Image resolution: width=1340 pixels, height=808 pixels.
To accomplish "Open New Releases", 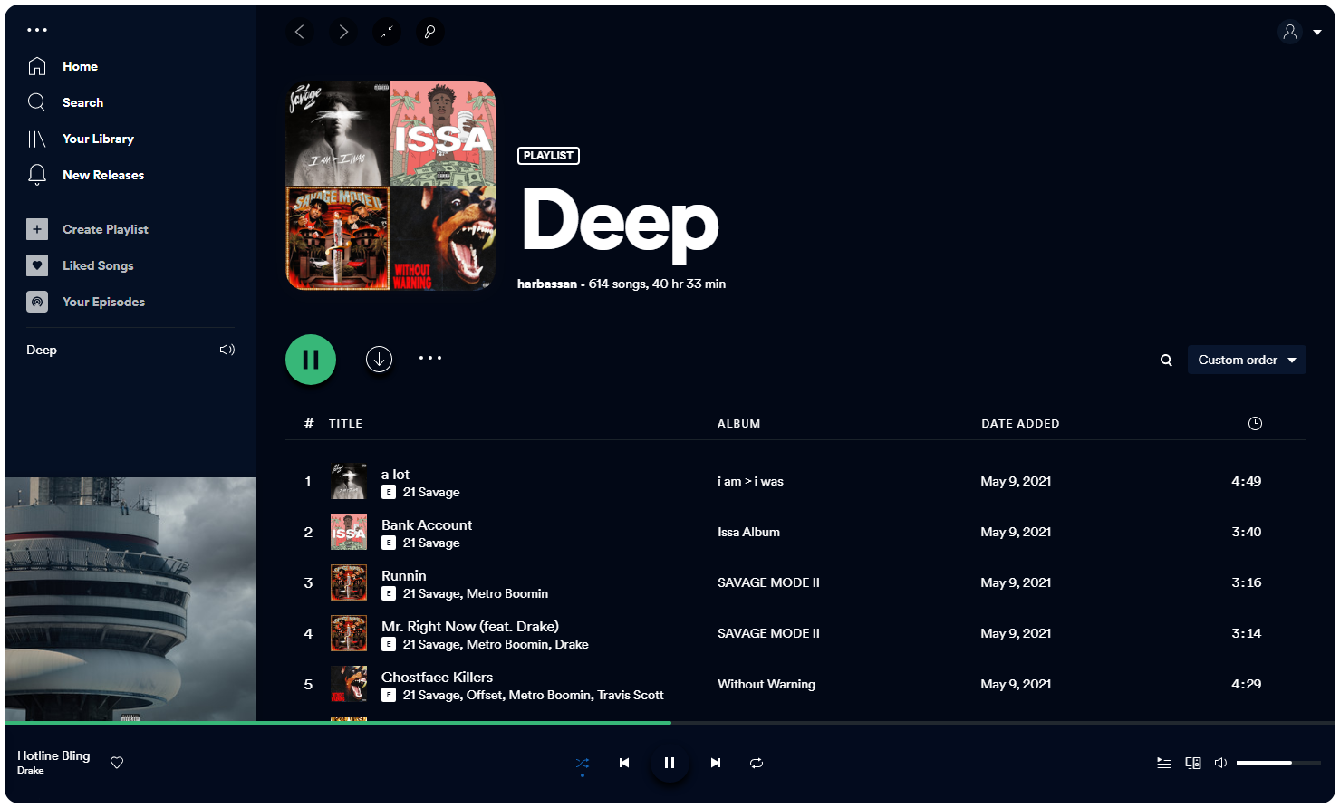I will coord(103,175).
